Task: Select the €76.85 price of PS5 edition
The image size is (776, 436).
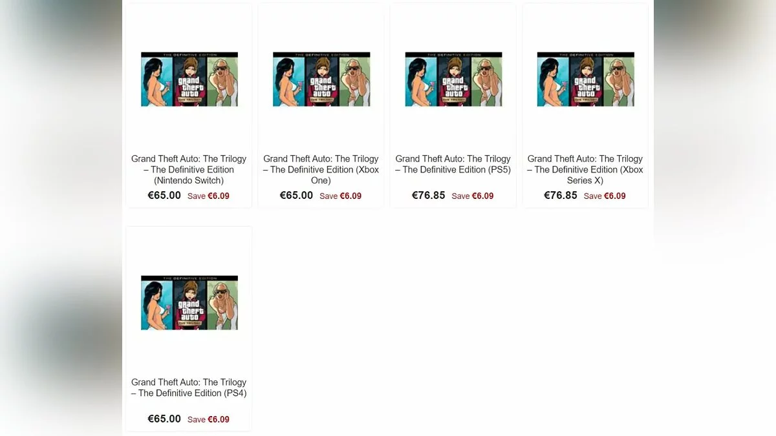Action: tap(429, 195)
